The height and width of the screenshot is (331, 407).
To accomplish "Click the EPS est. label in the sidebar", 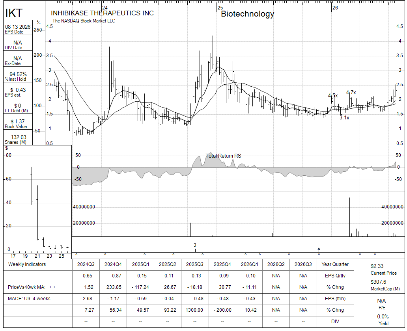I will click(13, 95).
